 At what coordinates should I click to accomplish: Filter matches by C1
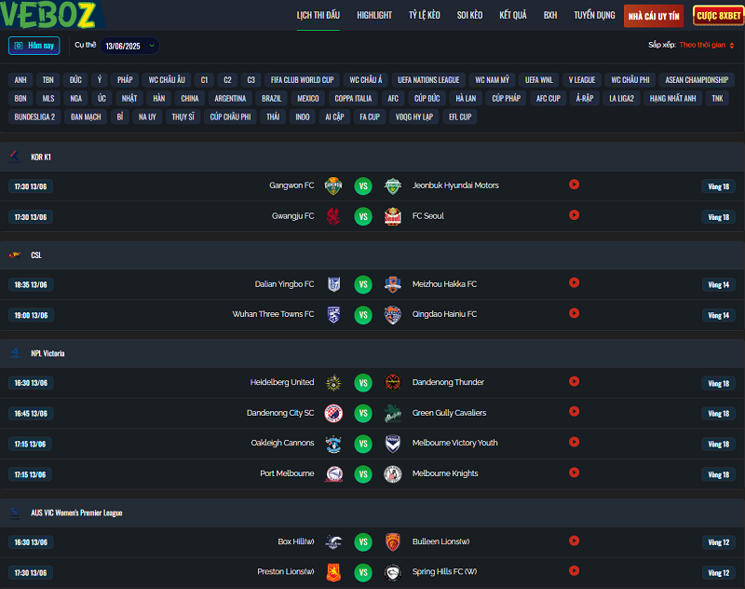(x=204, y=80)
